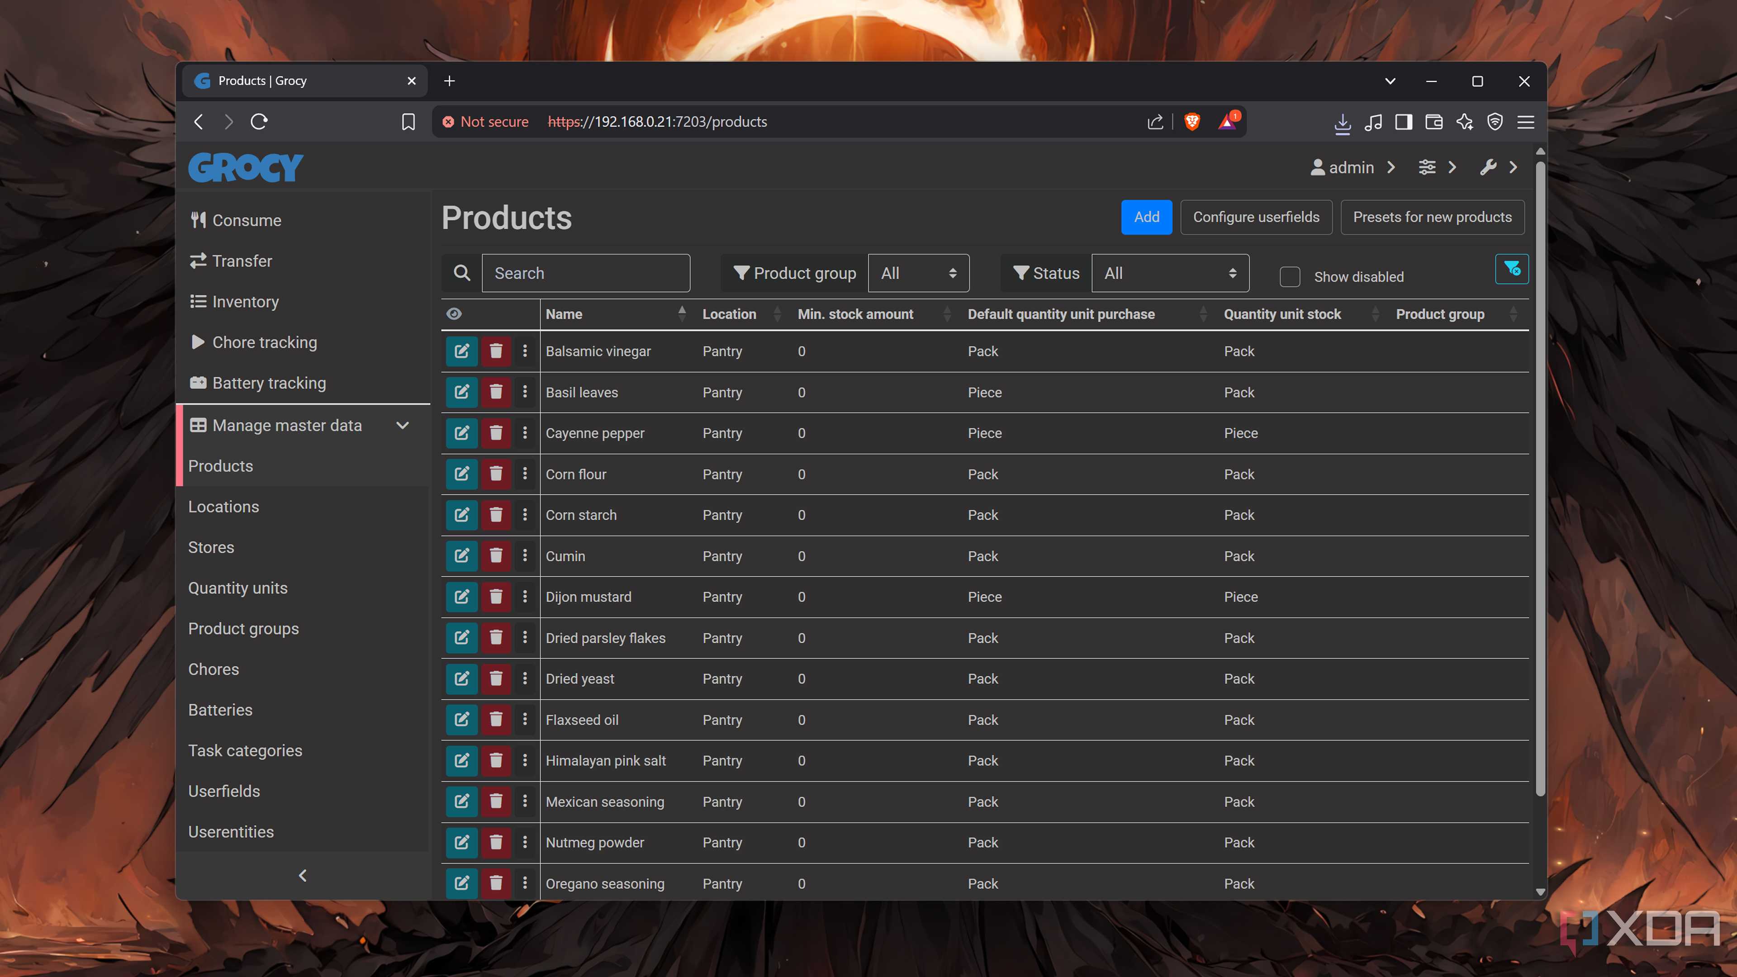Open the browser tab list chevron
1737x977 pixels.
(x=1390, y=81)
